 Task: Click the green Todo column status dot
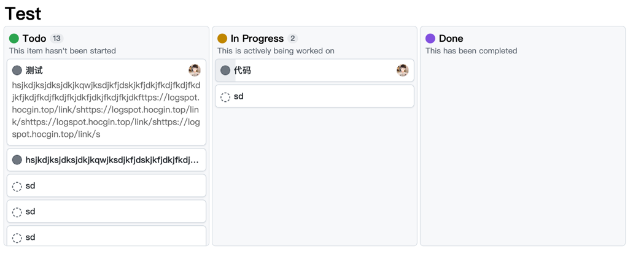pos(14,38)
